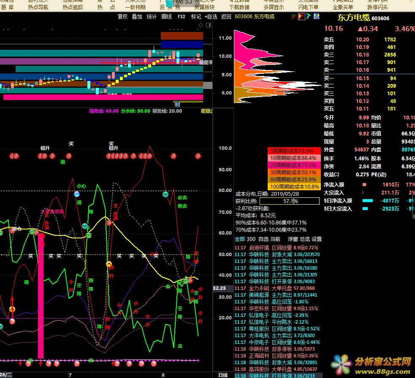The height and width of the screenshot is (378, 415).
Task: Click the blue window icon in chart header
Action: coord(316,16)
